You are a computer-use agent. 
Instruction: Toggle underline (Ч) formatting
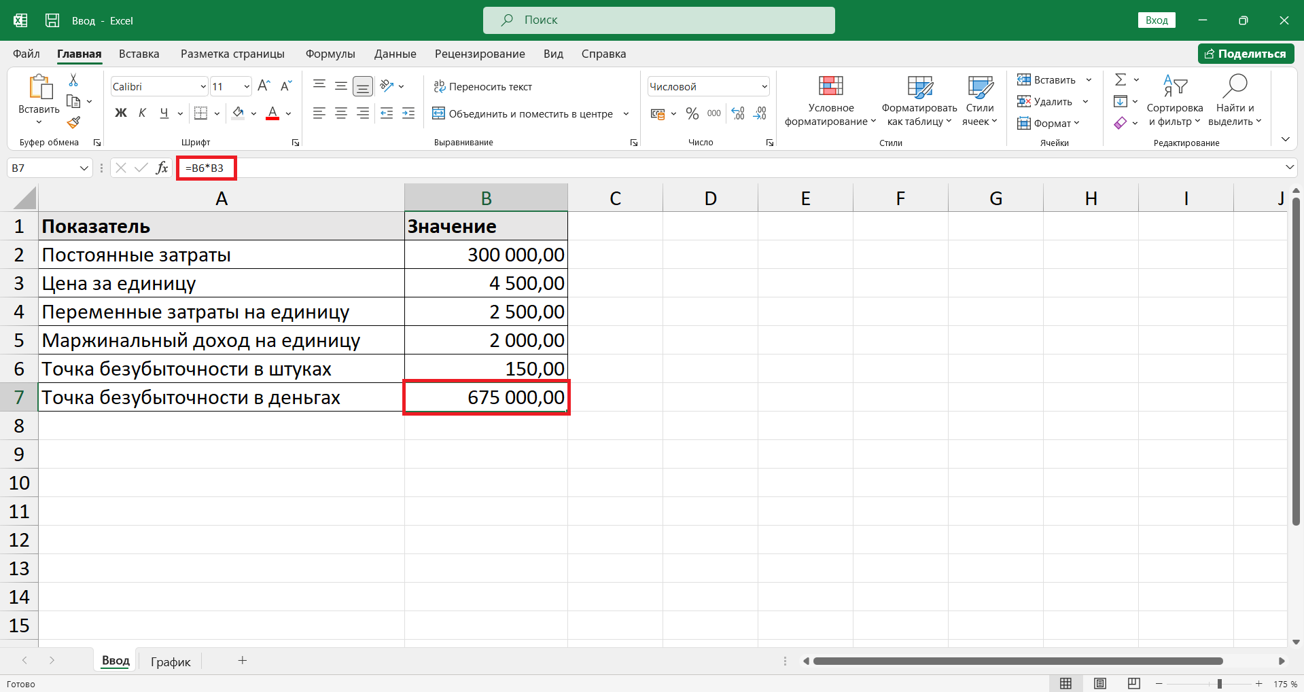pos(164,113)
